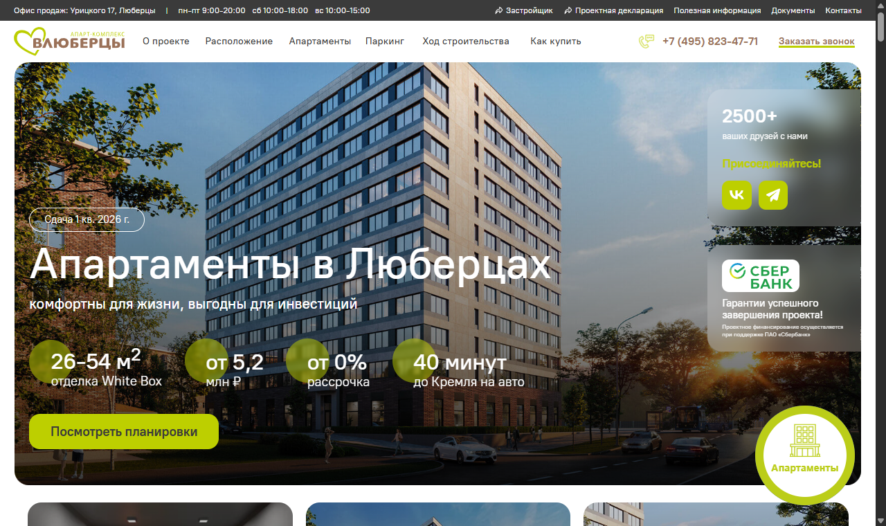
Task: Click the icon beside Застройщик link
Action: pos(497,10)
